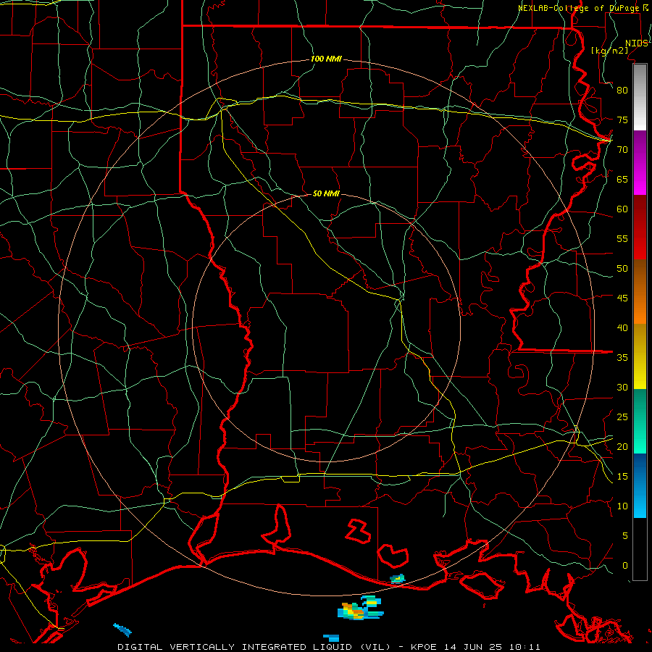Click the 14 JUN 25 10:11 timestamp
This screenshot has width=652, height=652.
coord(492,647)
